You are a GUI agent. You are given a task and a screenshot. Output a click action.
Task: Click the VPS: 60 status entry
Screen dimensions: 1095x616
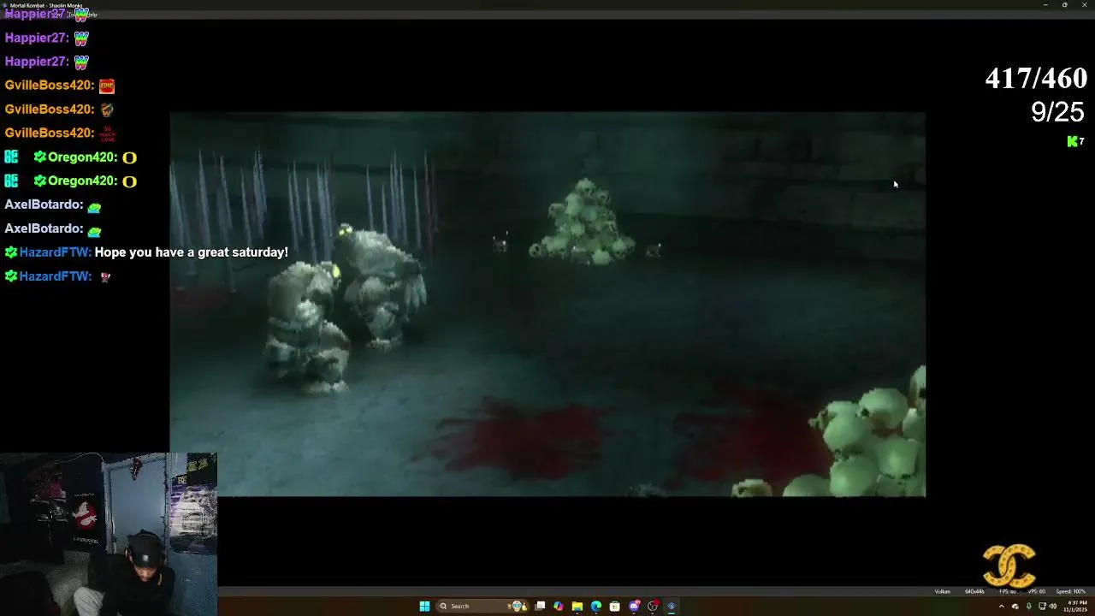coord(1037,591)
